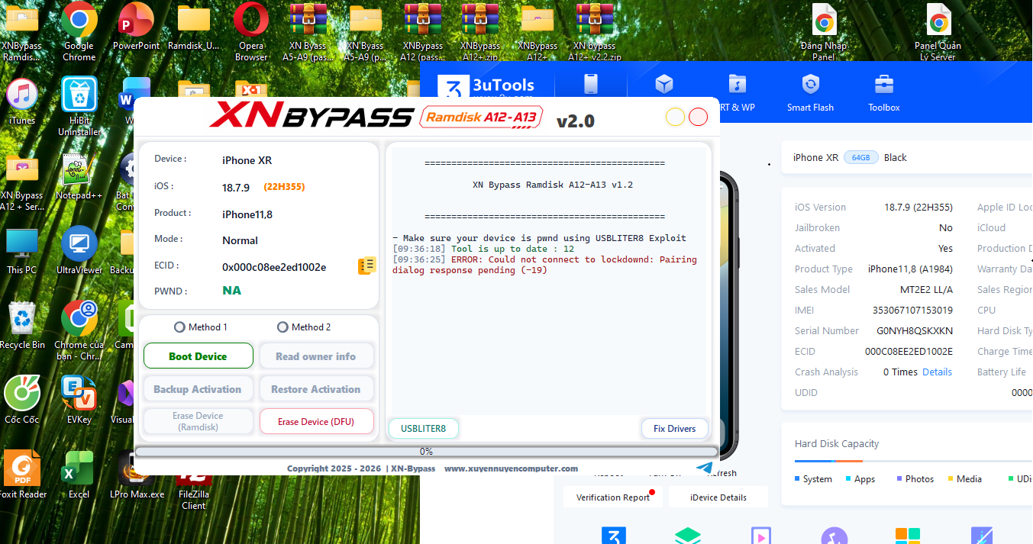This screenshot has width=1033, height=544.
Task: Open Ramdisk_U folder on desktop
Action: point(194,27)
